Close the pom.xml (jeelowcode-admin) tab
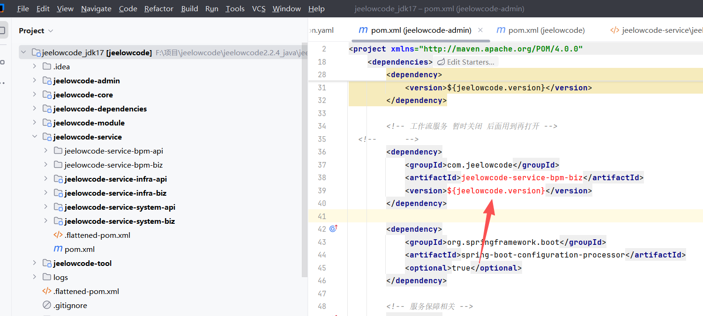Image resolution: width=703 pixels, height=316 pixels. coord(480,30)
